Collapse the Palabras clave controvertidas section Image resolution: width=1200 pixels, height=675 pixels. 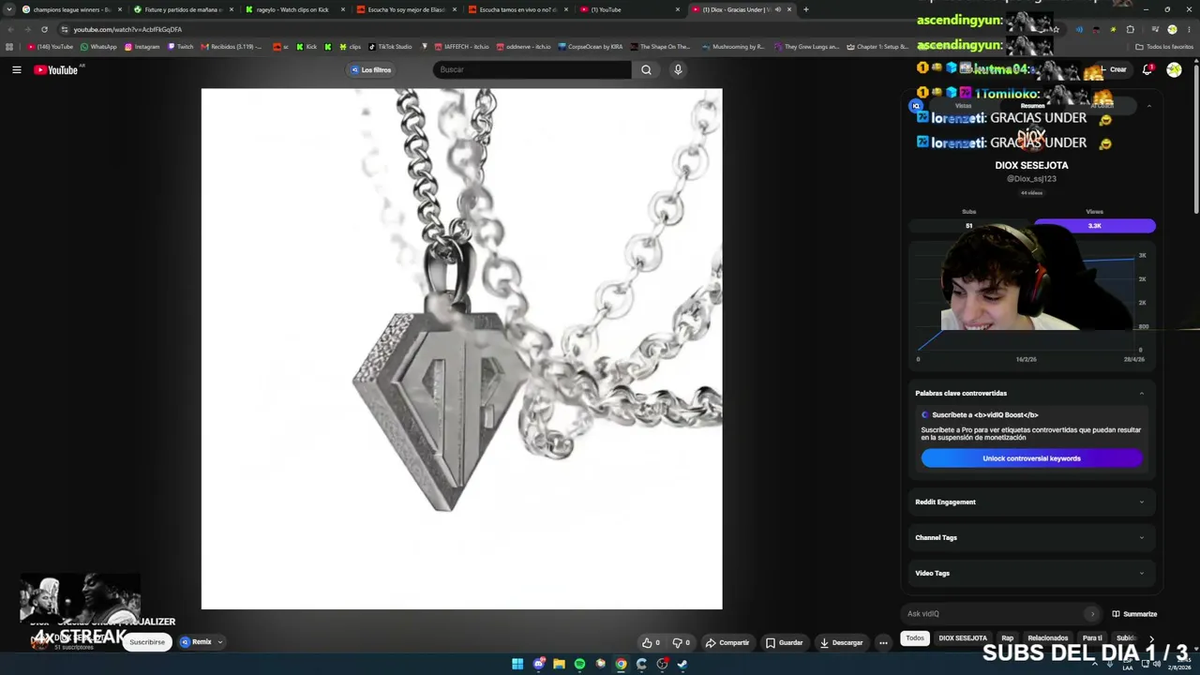coord(1141,393)
